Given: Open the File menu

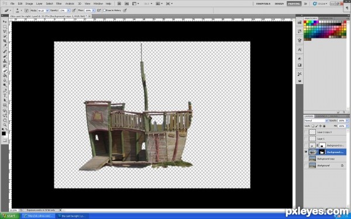Looking at the screenshot, I should [x=12, y=4].
